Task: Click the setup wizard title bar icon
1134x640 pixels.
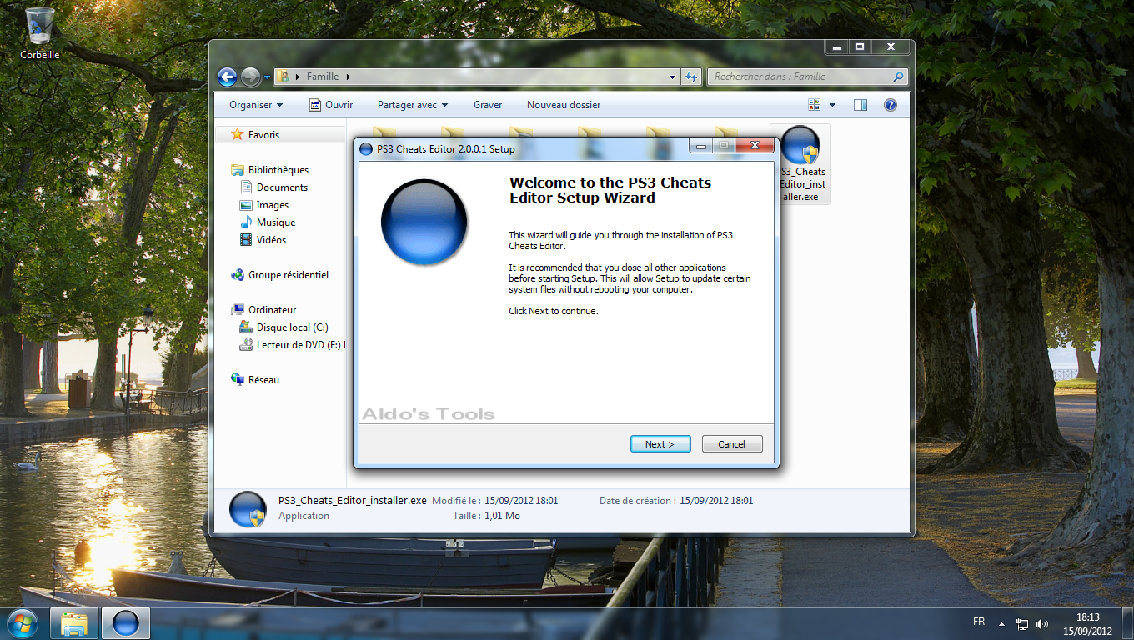Action: (x=365, y=149)
